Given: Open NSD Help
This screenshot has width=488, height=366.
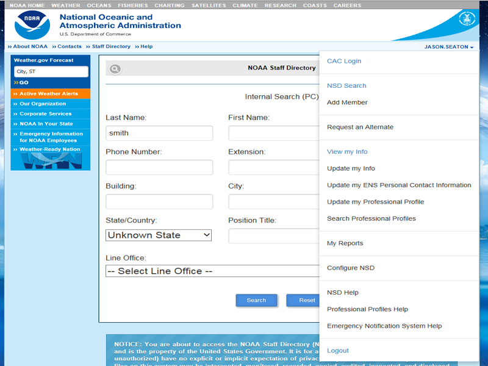Looking at the screenshot, I should tap(343, 293).
